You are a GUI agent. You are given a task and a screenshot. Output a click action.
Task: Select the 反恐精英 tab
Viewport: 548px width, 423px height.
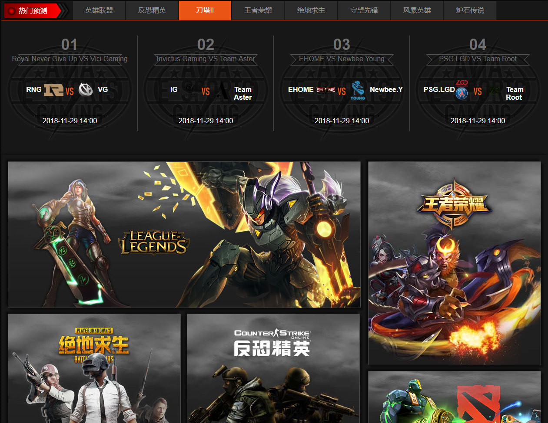click(152, 10)
